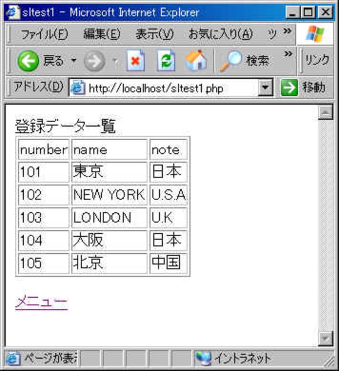Screen dimensions: 339x371
Task: Stop page loading with red X icon
Action: click(x=136, y=61)
